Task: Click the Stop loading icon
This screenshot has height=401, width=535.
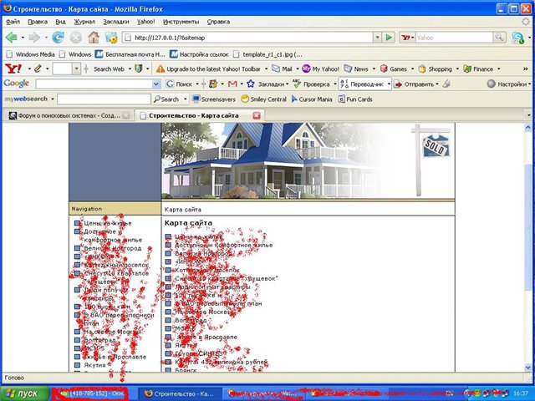Action: [76, 37]
